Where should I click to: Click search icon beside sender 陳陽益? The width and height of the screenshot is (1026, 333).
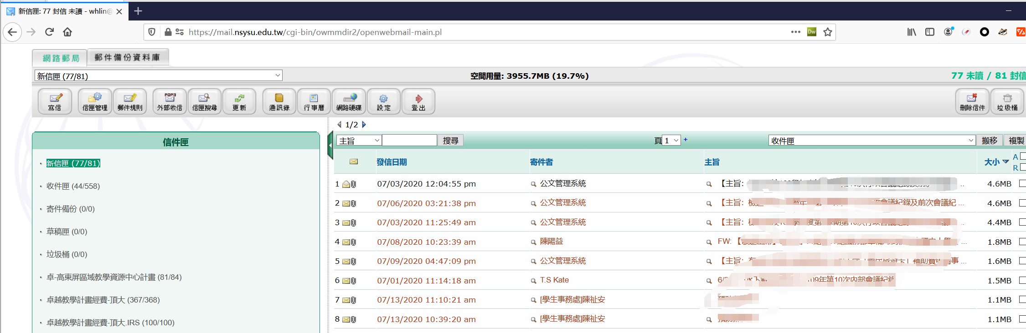(533, 242)
